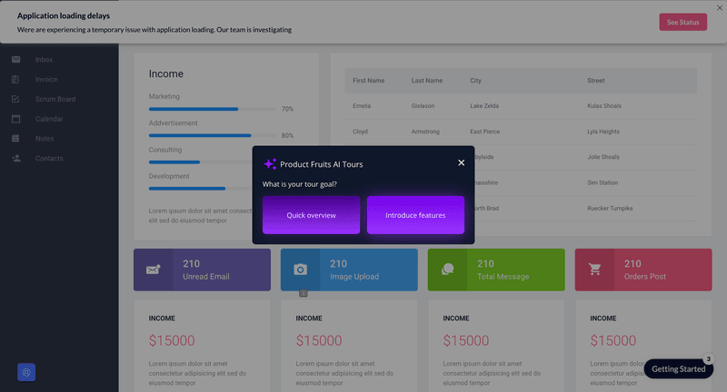Image resolution: width=727 pixels, height=392 pixels.
Task: Click the See Status button in banner
Action: (x=682, y=22)
